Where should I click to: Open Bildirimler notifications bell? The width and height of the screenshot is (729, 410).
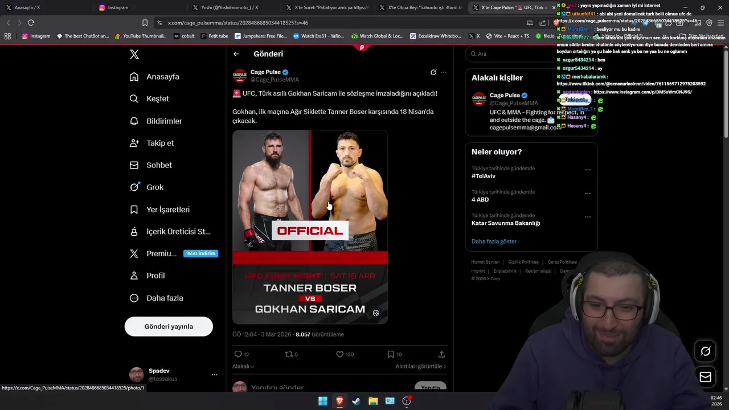[x=134, y=121]
